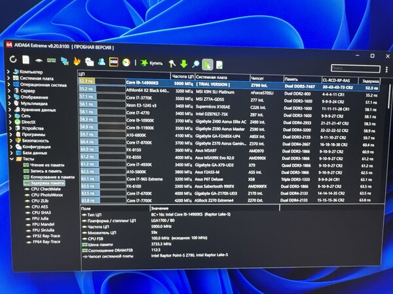The width and height of the screenshot is (393, 294).
Task: Click the Купить purchase button
Action: click(x=152, y=63)
